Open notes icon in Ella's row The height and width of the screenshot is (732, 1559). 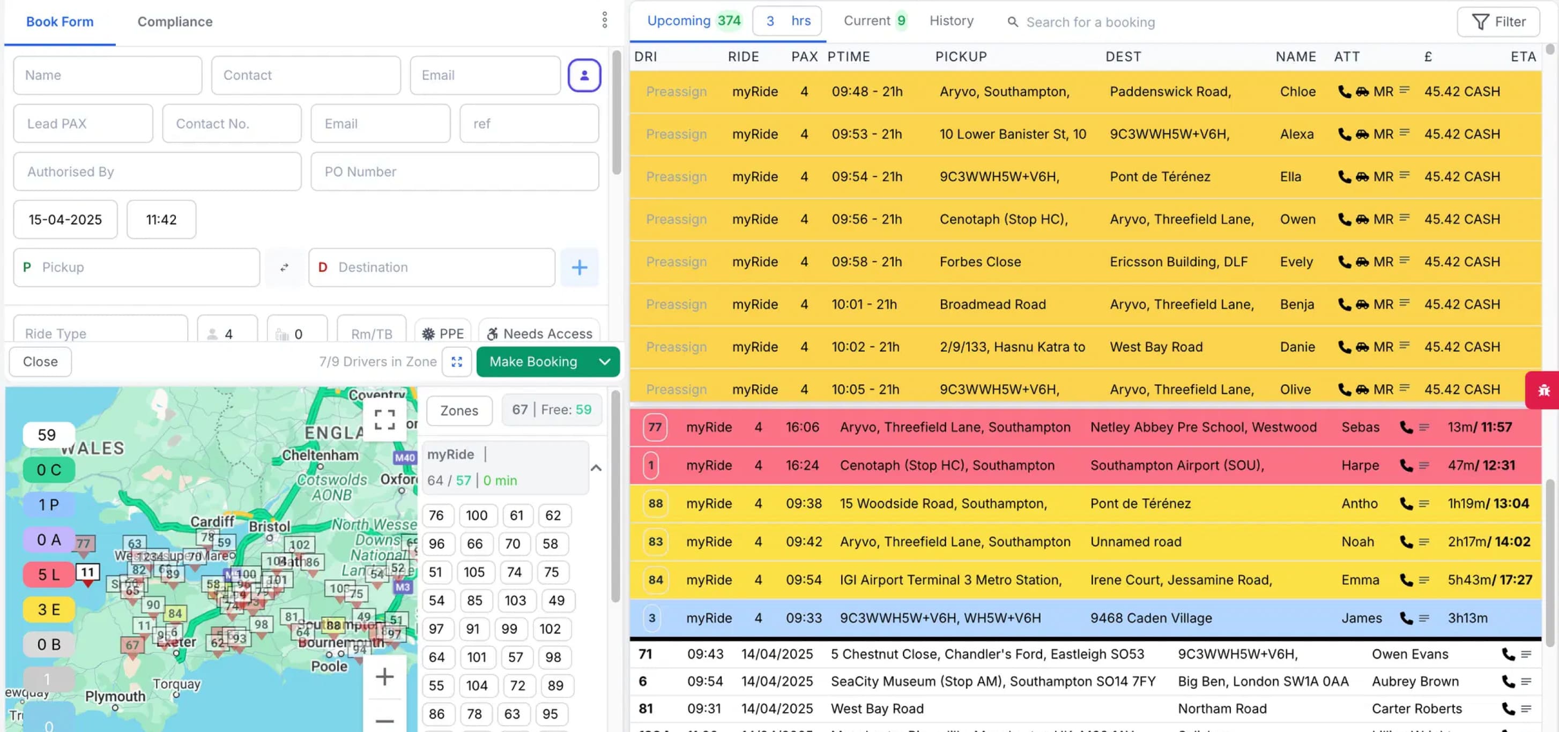[x=1405, y=175]
